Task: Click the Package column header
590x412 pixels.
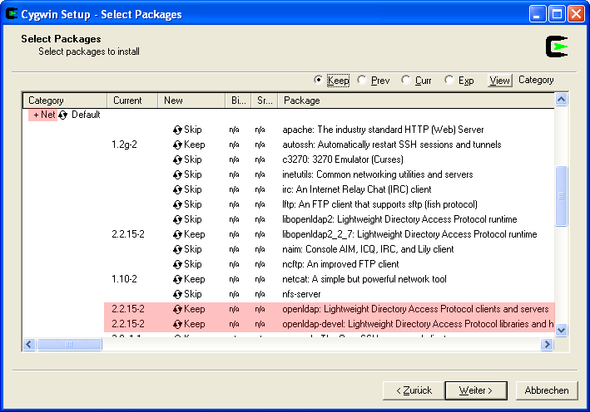Action: click(416, 101)
